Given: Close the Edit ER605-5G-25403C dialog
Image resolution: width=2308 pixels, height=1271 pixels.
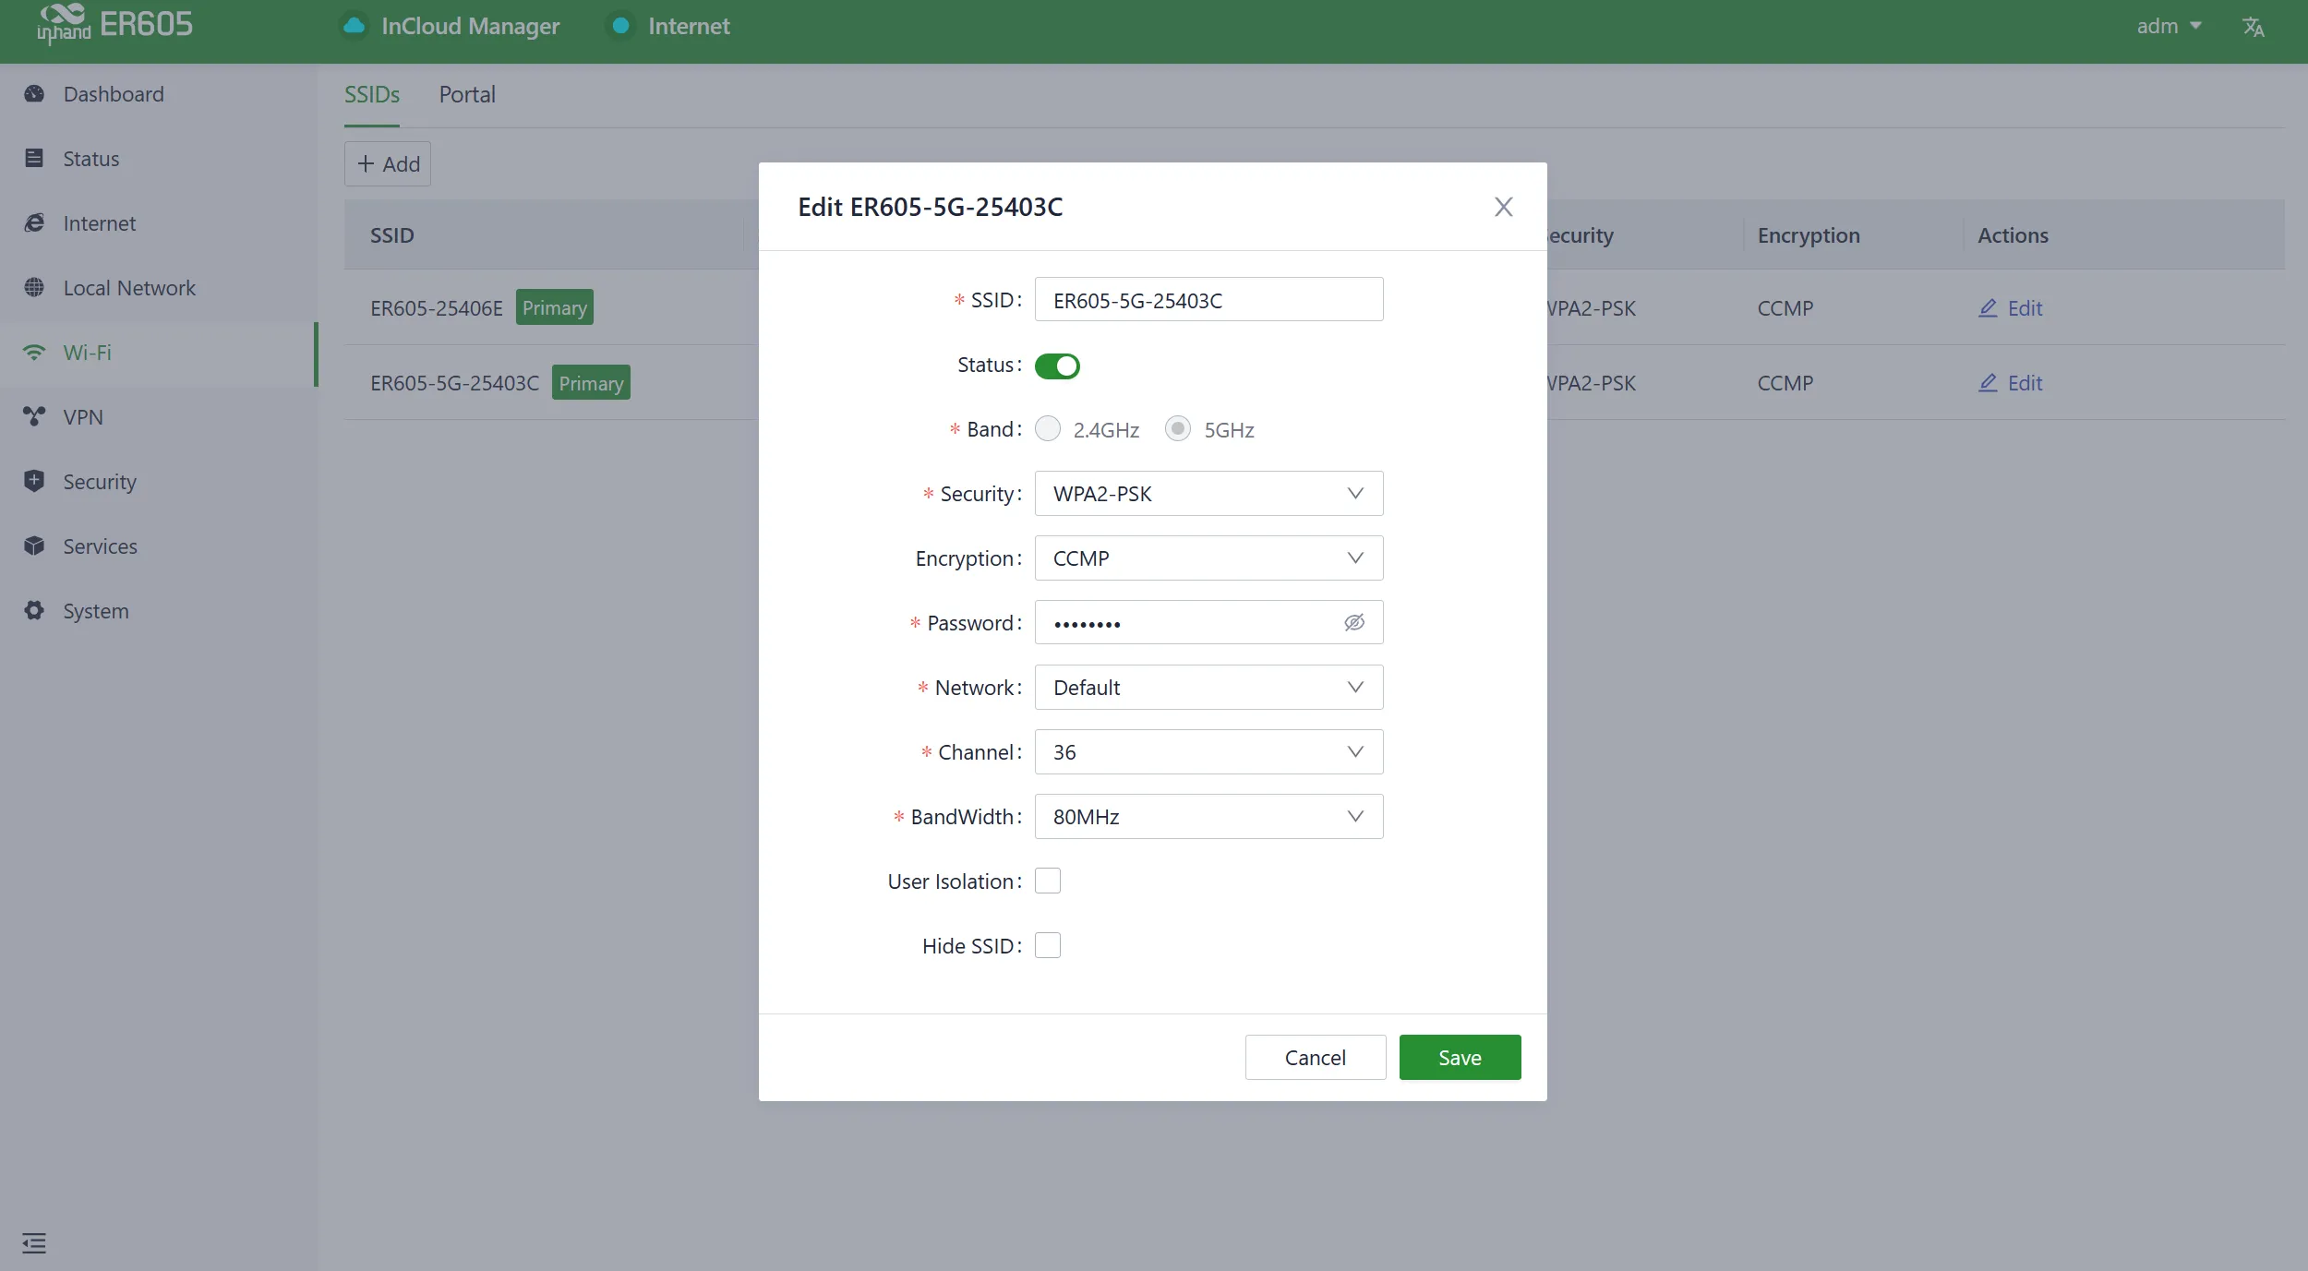Looking at the screenshot, I should [1504, 207].
